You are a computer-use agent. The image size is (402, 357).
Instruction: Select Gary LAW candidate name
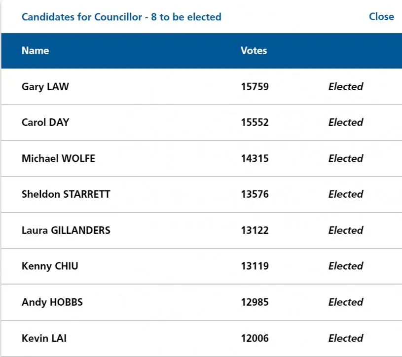[x=45, y=87]
